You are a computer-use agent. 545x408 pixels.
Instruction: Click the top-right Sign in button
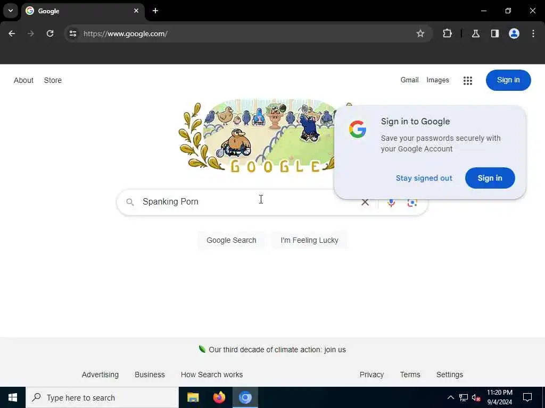tap(508, 80)
